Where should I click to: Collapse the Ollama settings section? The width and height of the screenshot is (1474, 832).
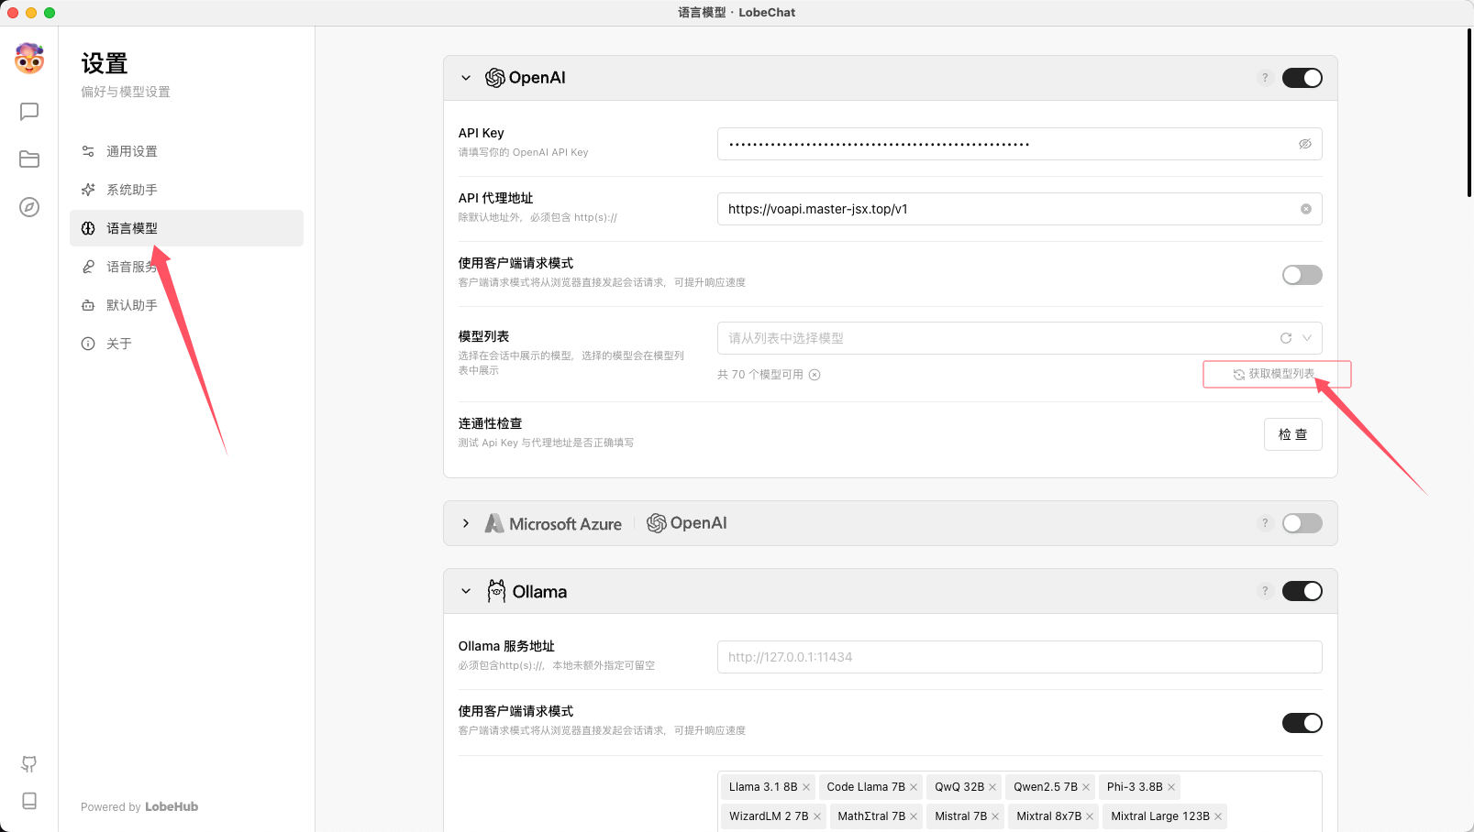tap(466, 591)
